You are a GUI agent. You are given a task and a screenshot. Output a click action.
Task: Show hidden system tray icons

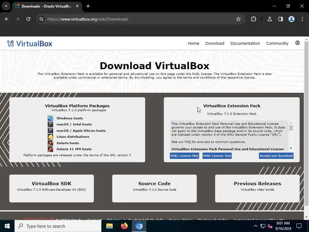(x=255, y=226)
